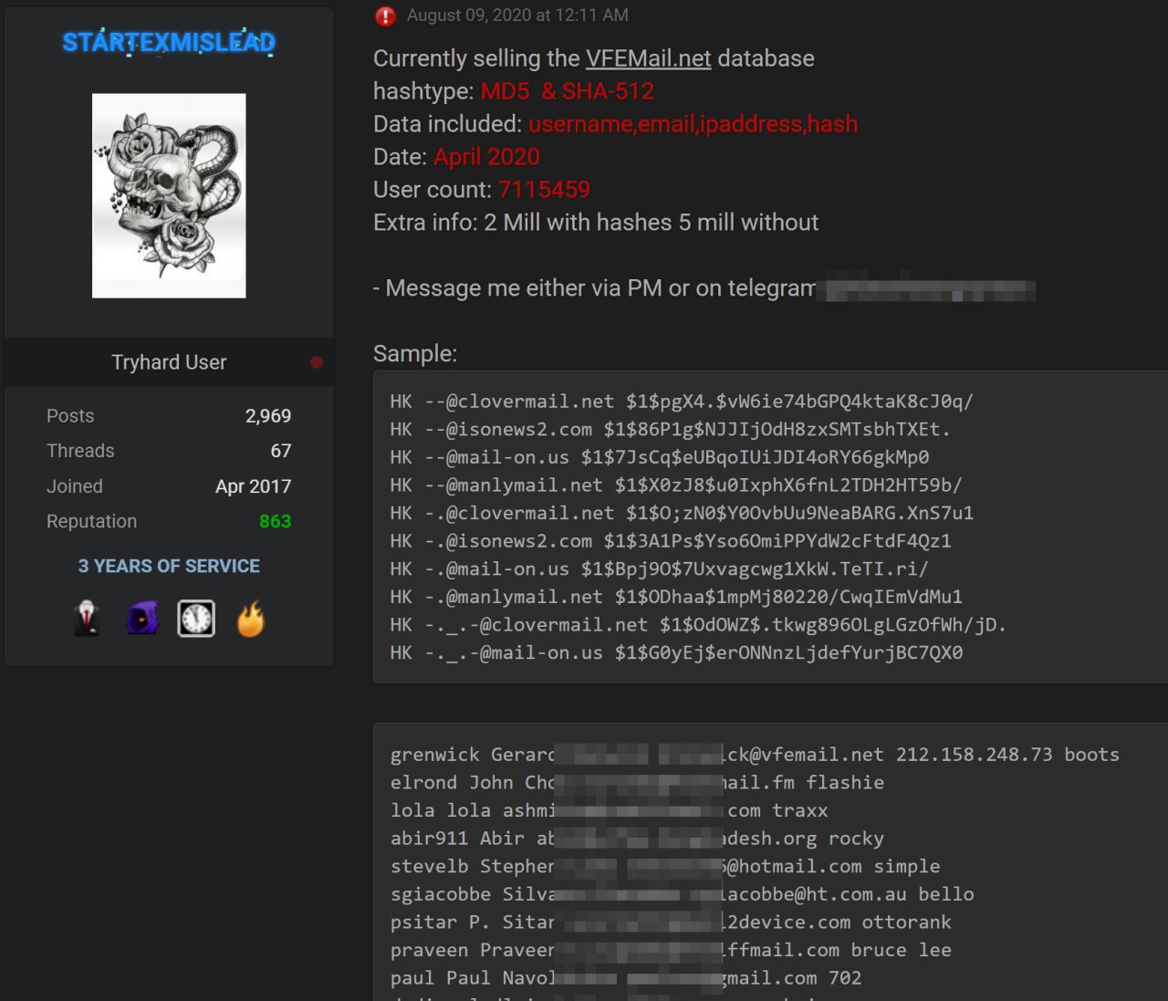Click the HK -.@mail-on.us sample line
Image resolution: width=1168 pixels, height=1001 pixels.
[660, 569]
